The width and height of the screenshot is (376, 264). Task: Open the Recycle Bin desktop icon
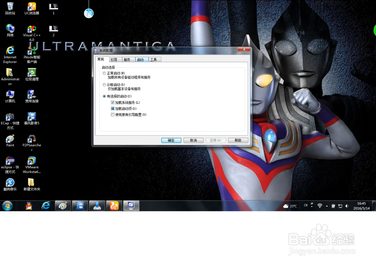10,8
